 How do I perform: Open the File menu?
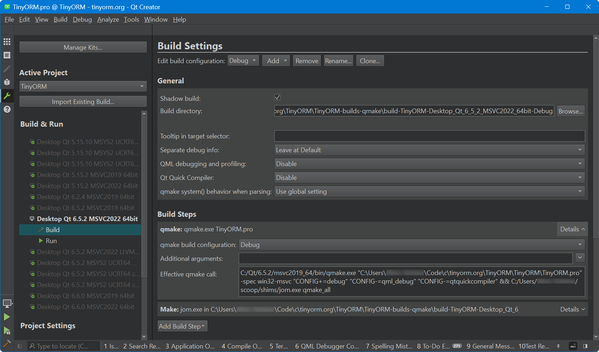[x=9, y=20]
